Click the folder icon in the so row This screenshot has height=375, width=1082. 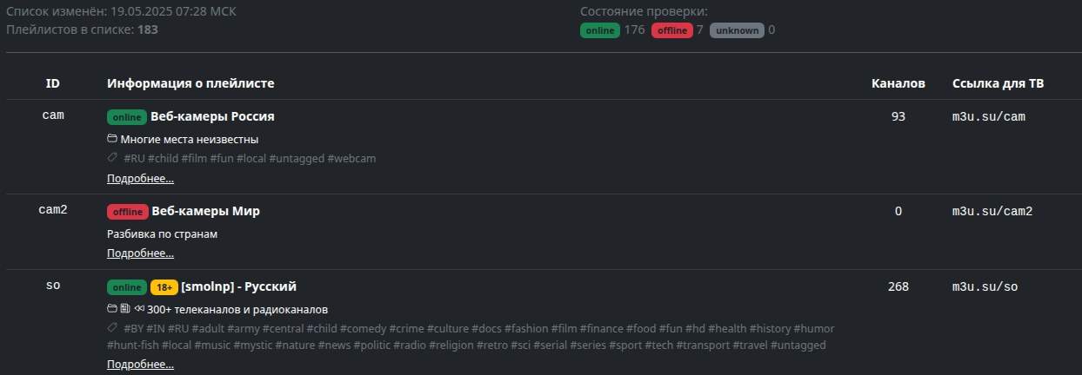tap(112, 309)
